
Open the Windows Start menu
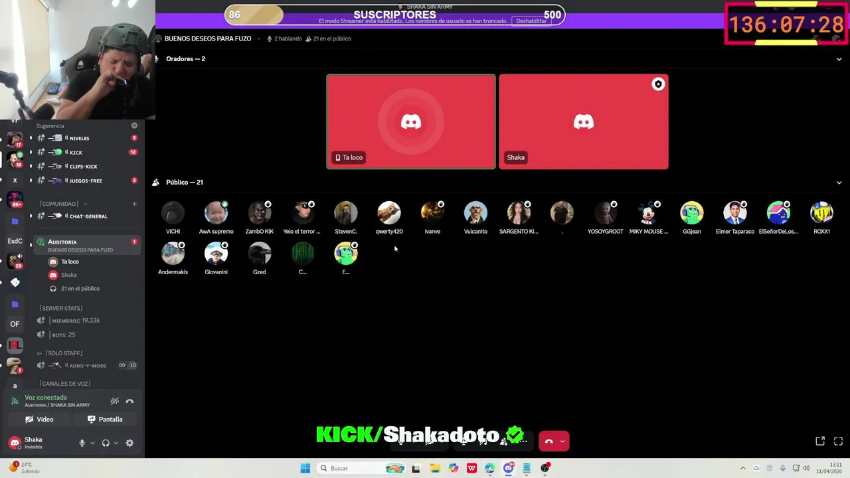point(305,468)
